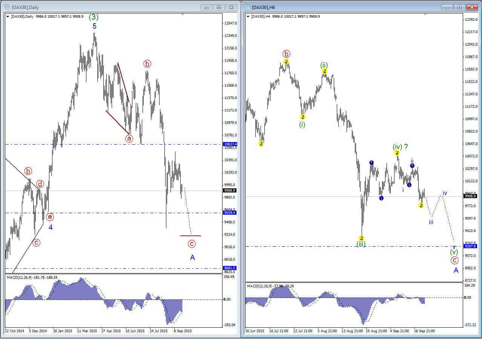
Task: Select the yellow marker under (ii) label in H4
Action: coord(324,71)
